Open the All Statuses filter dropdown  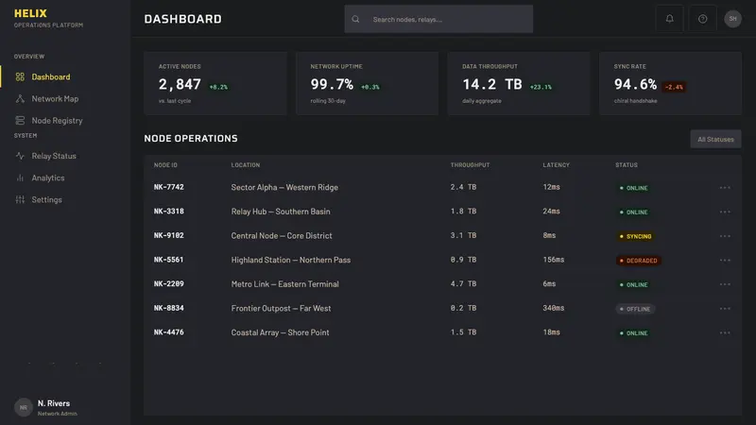pos(715,139)
